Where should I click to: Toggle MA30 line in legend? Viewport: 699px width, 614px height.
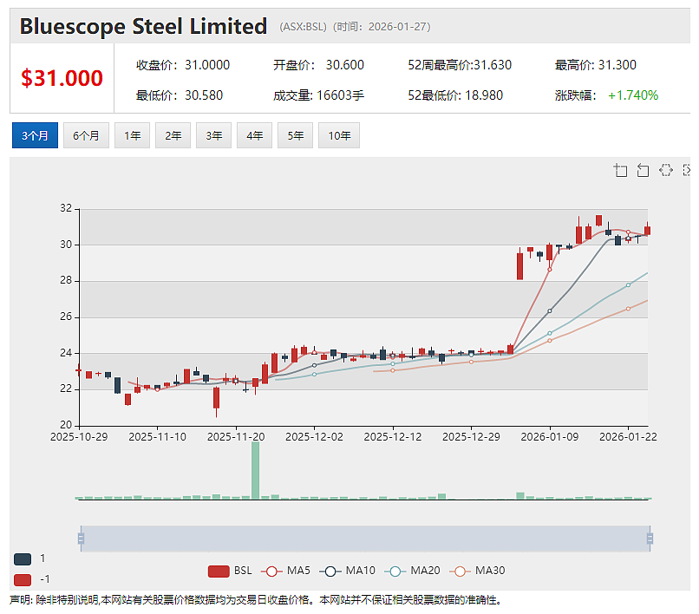pyautogui.click(x=478, y=571)
